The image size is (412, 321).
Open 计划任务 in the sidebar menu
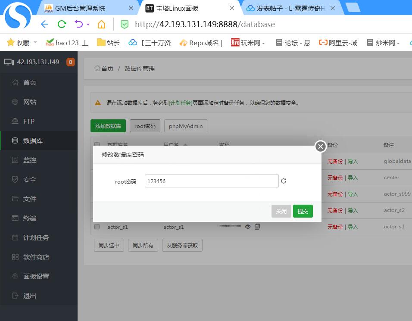[36, 238]
